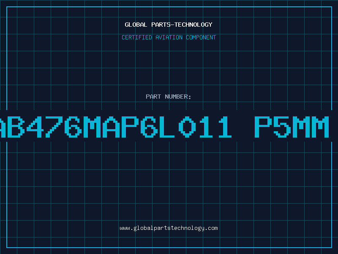This screenshot has height=254, width=338.
Task: Click the GLOBAL PARTS-TECHNOLOGY heading
Action: (169, 25)
